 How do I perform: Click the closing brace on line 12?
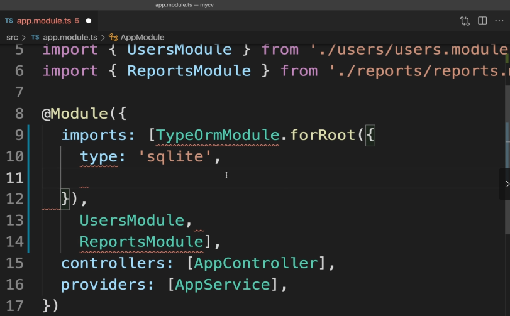click(65, 199)
